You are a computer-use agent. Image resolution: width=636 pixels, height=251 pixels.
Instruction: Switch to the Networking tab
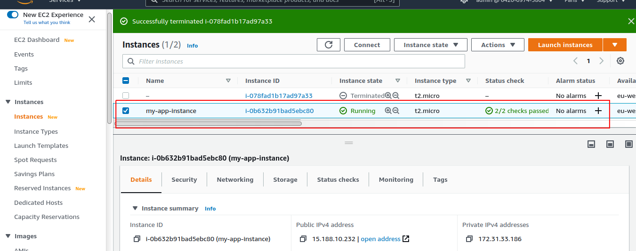click(x=235, y=179)
